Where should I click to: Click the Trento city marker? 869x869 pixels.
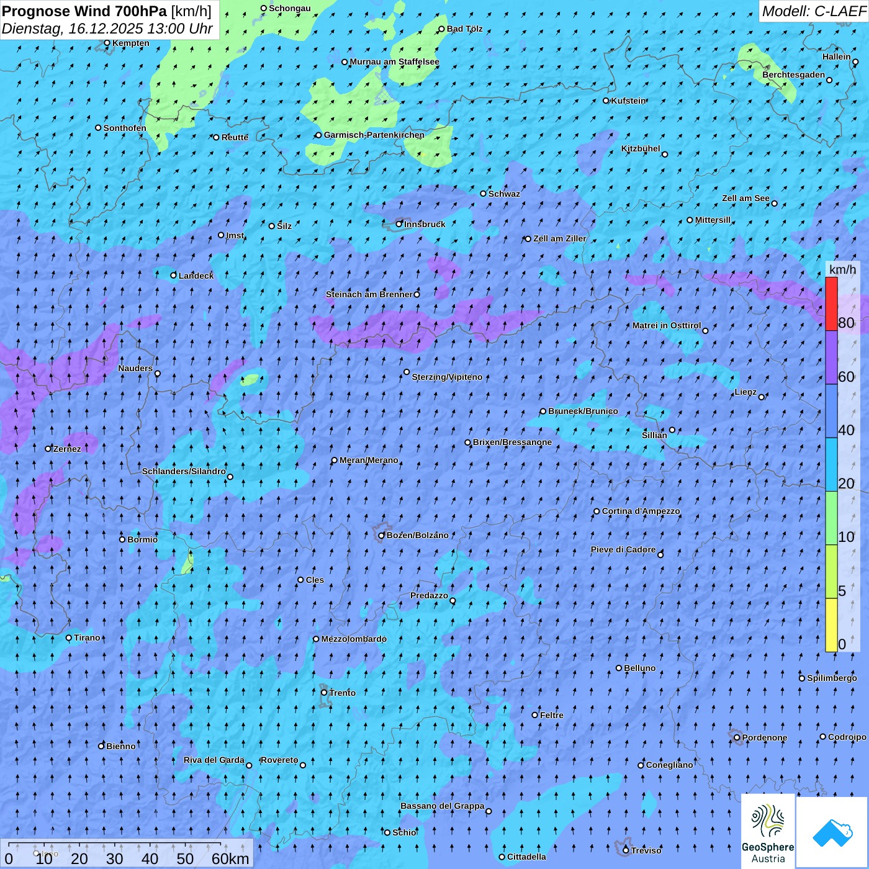[x=324, y=693]
